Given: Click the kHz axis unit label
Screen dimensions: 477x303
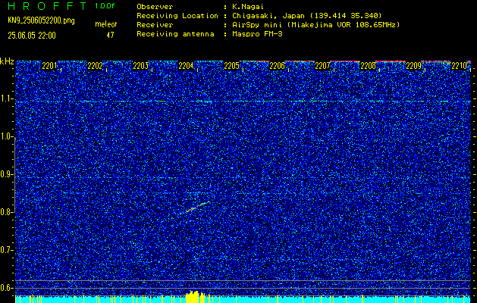Looking at the screenshot, I should point(7,61).
